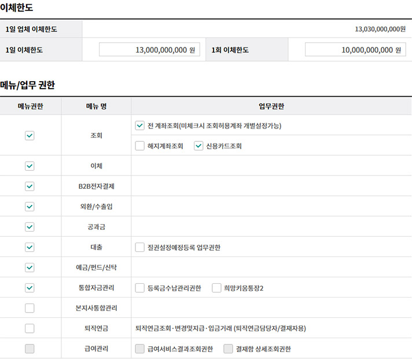412x359 pixels.
Task: Click the 급여서비스결과조회권한 checkbox
Action: coord(139,349)
